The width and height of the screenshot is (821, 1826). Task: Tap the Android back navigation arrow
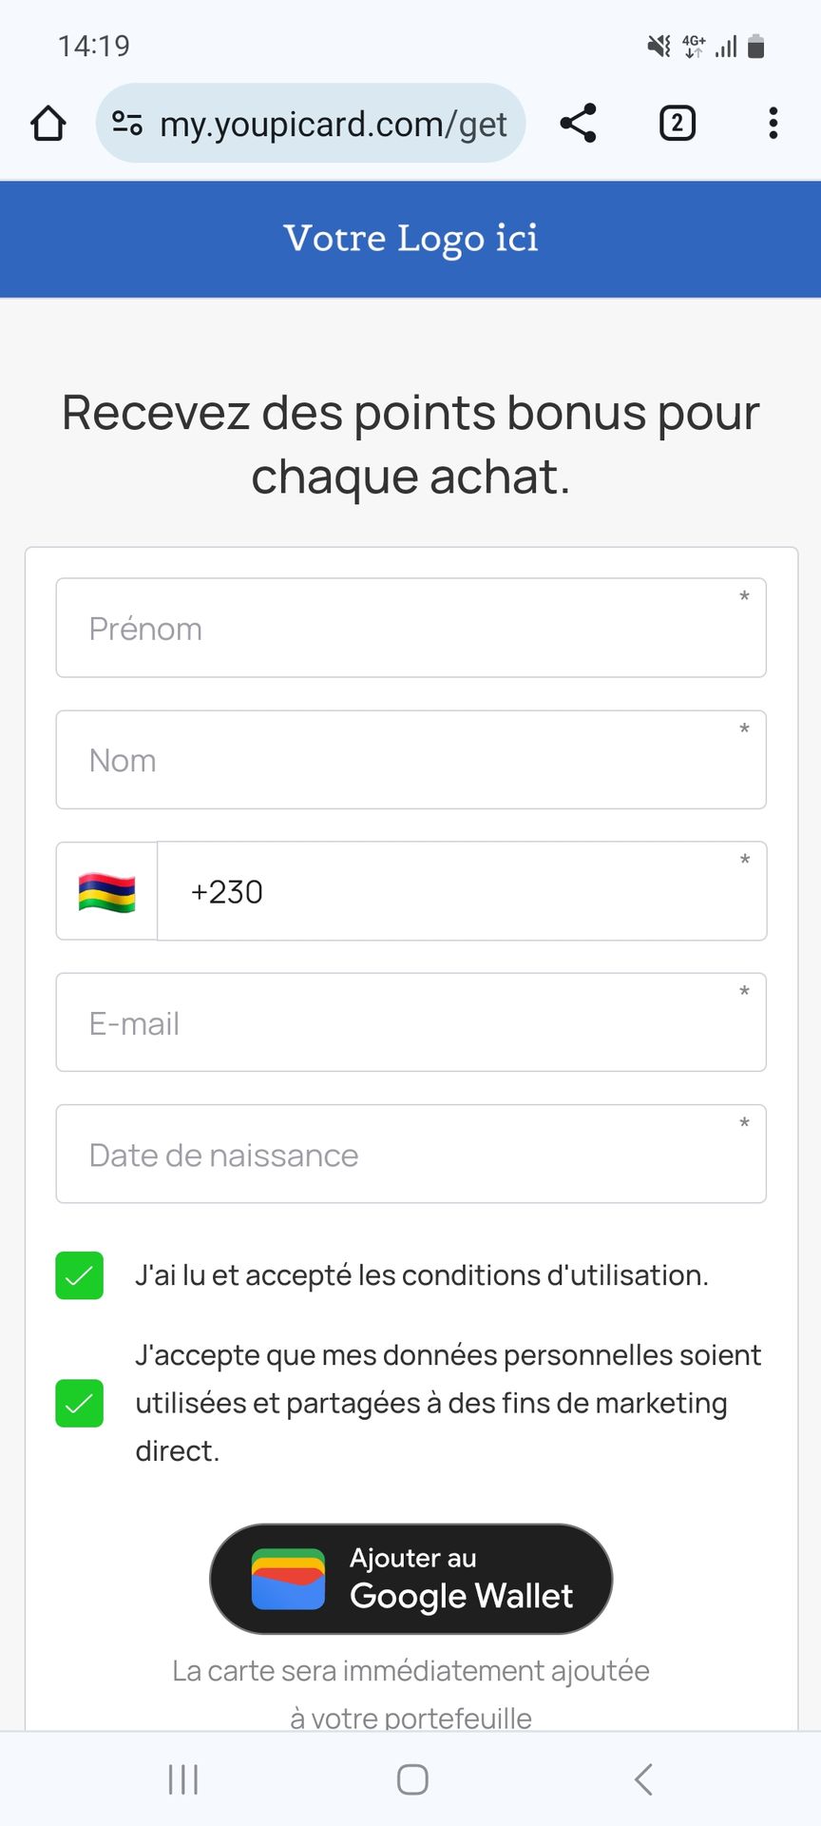[643, 1778]
